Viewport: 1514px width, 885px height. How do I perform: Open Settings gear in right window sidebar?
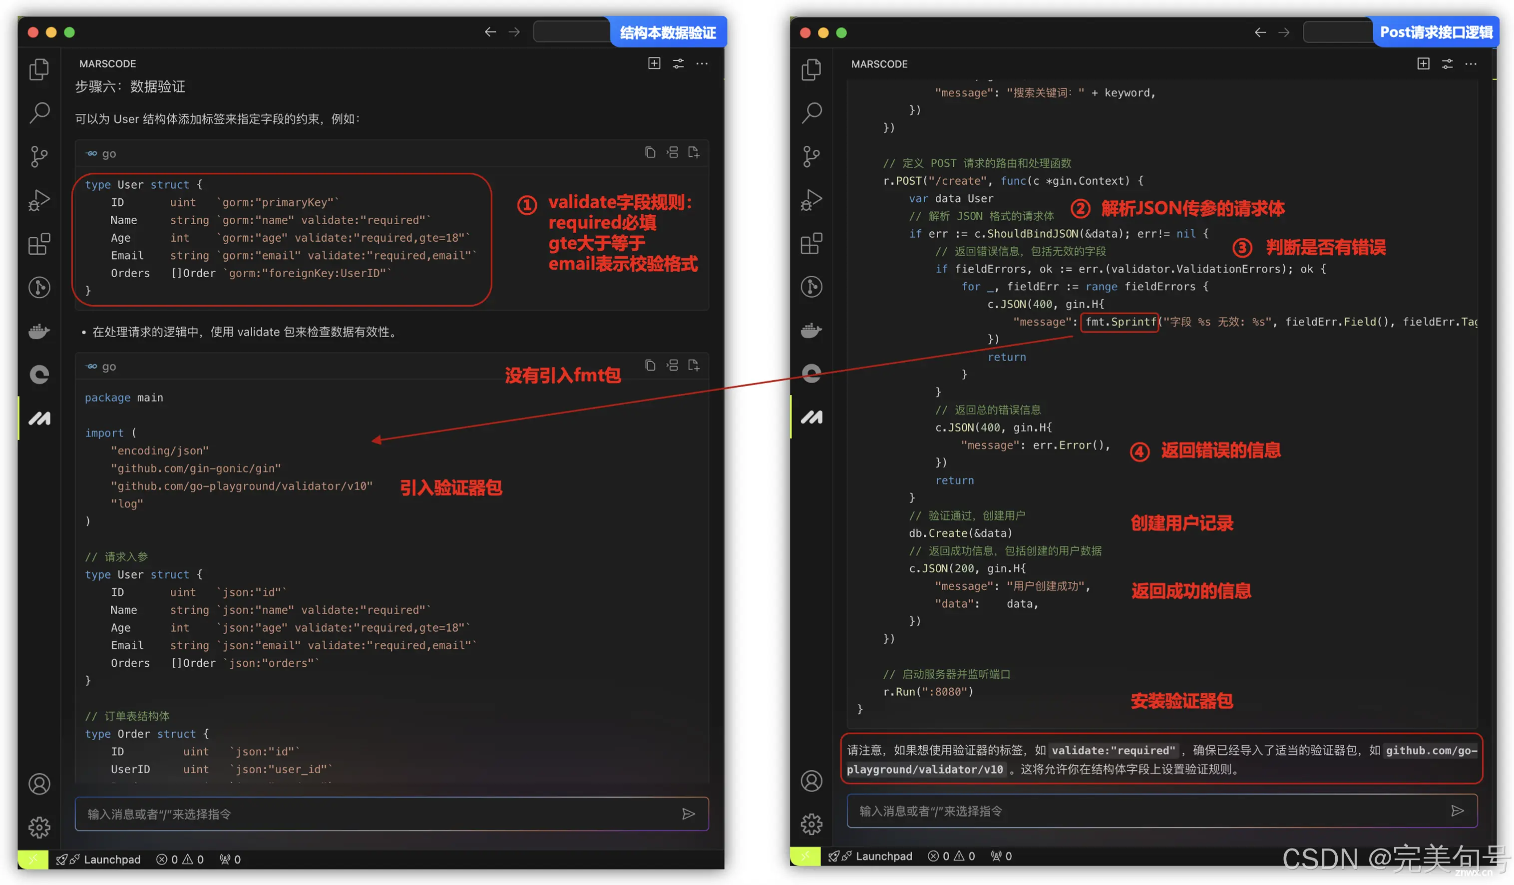tap(811, 824)
